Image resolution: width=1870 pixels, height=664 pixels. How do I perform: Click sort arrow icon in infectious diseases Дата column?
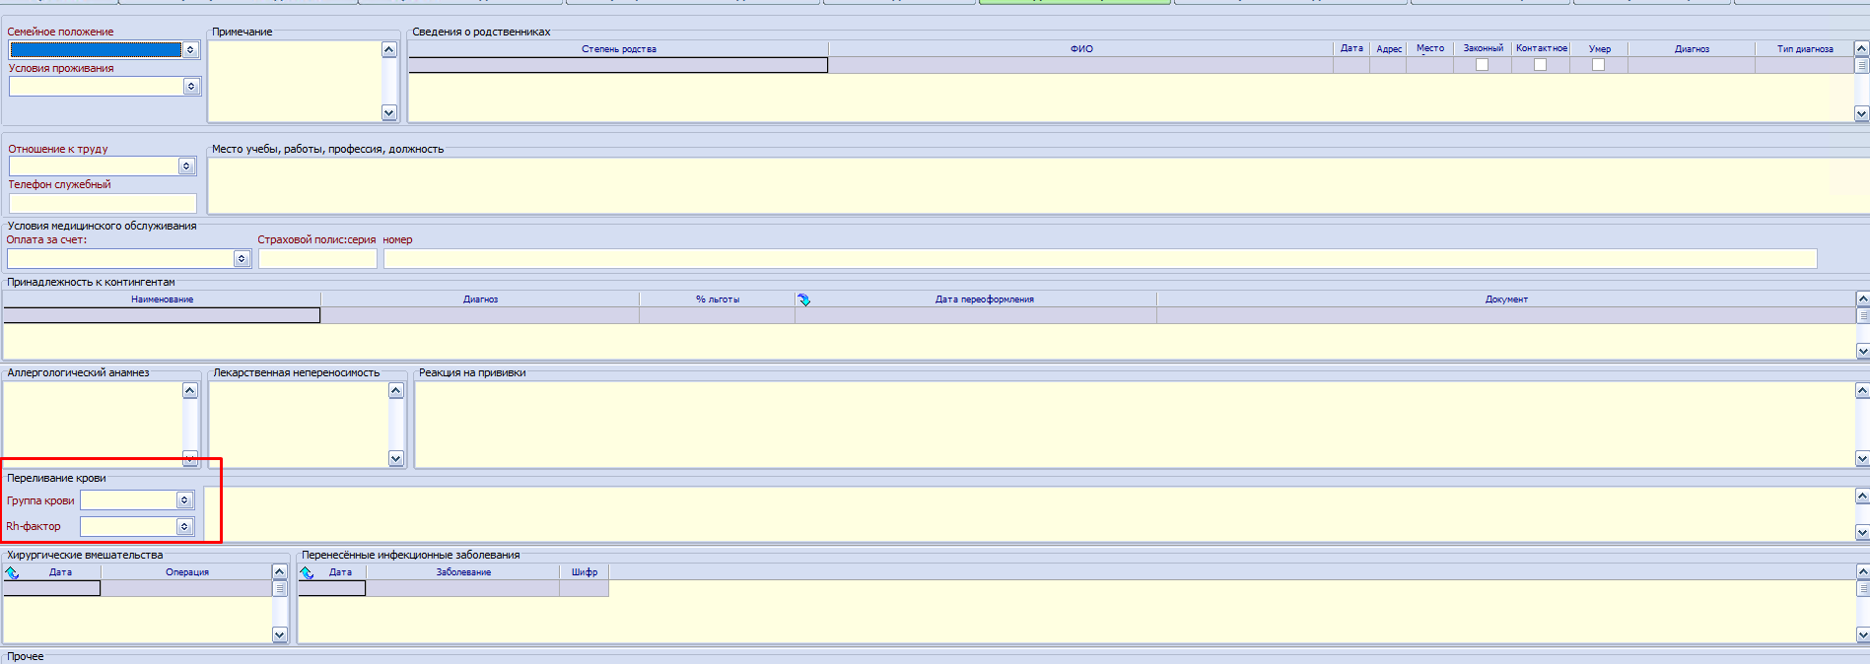coord(308,572)
